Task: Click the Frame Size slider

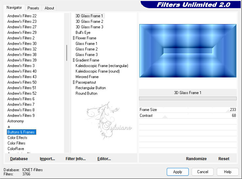Action: pyautogui.click(x=188, y=110)
